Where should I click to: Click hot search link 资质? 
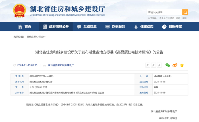point(178,18)
